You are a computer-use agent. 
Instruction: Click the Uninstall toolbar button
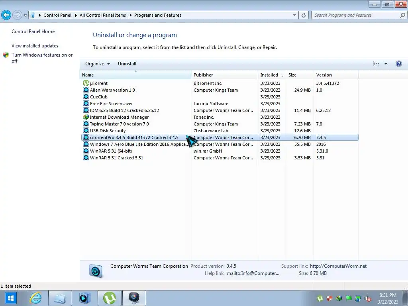(x=127, y=64)
